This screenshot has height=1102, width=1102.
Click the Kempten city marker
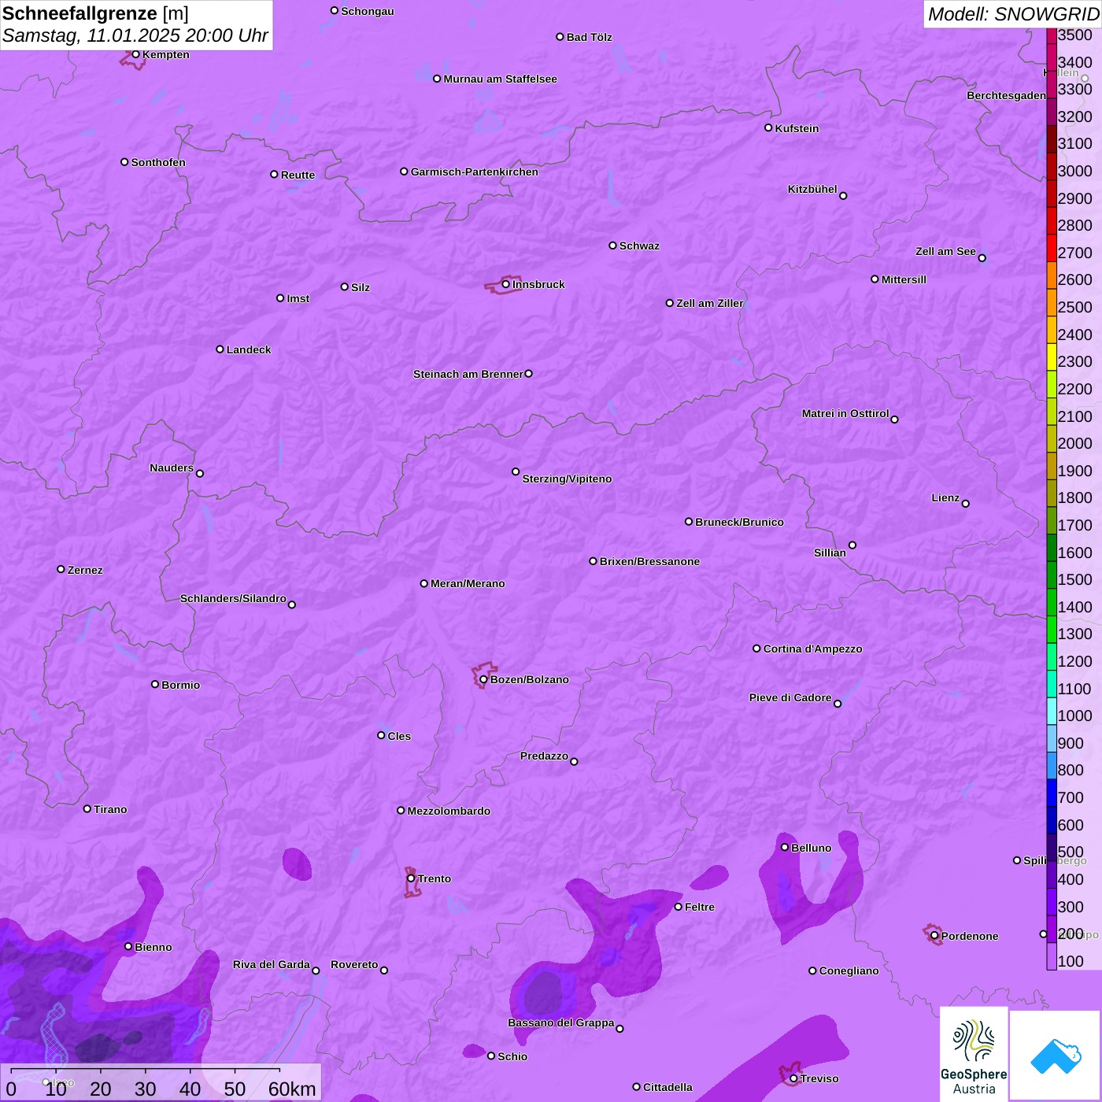pyautogui.click(x=135, y=54)
